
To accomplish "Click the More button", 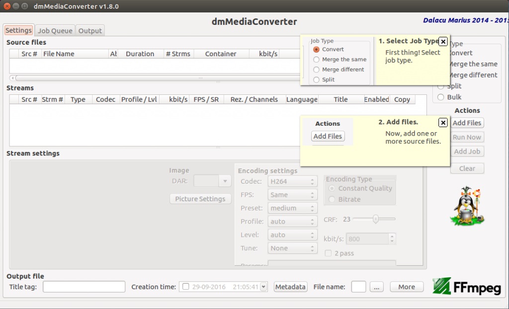I will pos(407,287).
